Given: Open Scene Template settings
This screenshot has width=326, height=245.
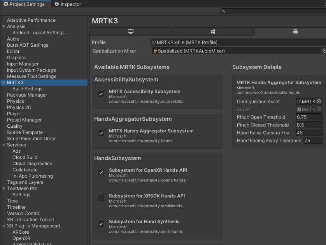Looking at the screenshot, I should [25, 132].
